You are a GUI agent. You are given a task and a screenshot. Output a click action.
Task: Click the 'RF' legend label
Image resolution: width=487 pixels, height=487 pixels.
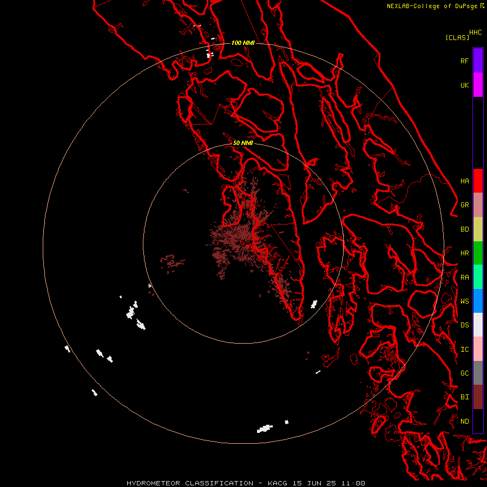(464, 61)
